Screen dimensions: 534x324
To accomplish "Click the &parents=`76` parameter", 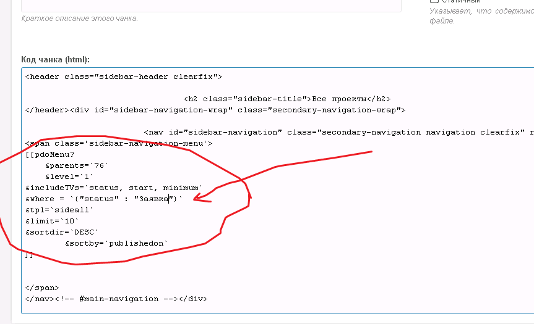I will [x=77, y=165].
